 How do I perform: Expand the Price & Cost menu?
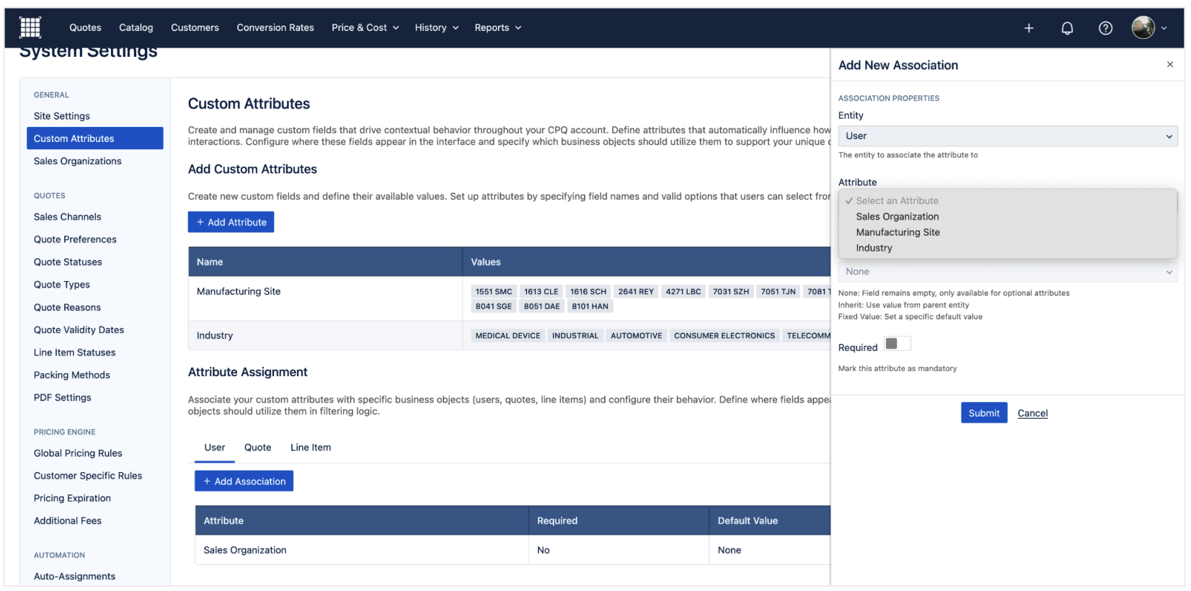[x=365, y=27]
